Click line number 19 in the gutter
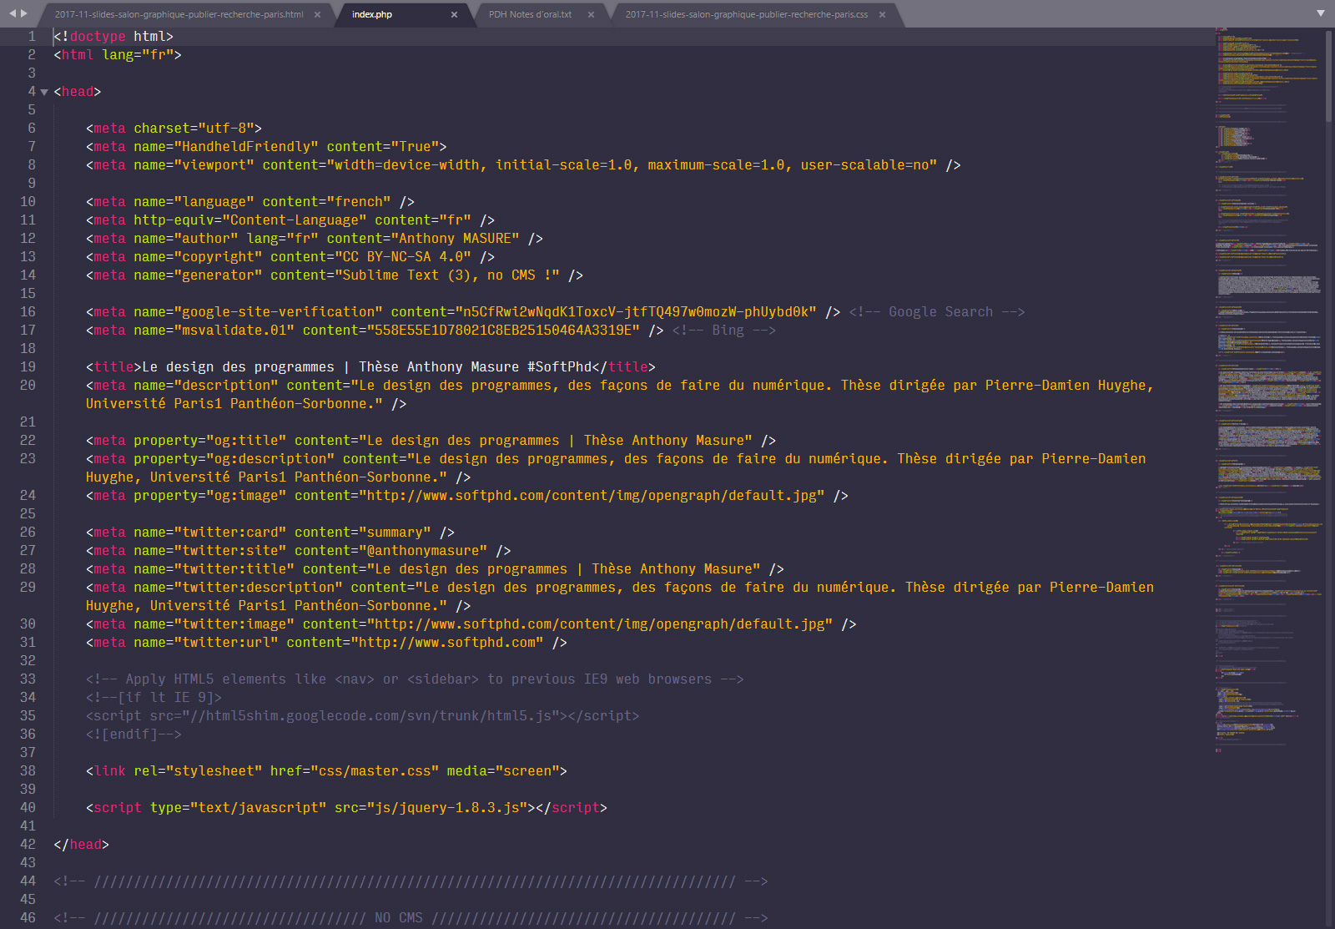The width and height of the screenshot is (1335, 929). [x=28, y=367]
